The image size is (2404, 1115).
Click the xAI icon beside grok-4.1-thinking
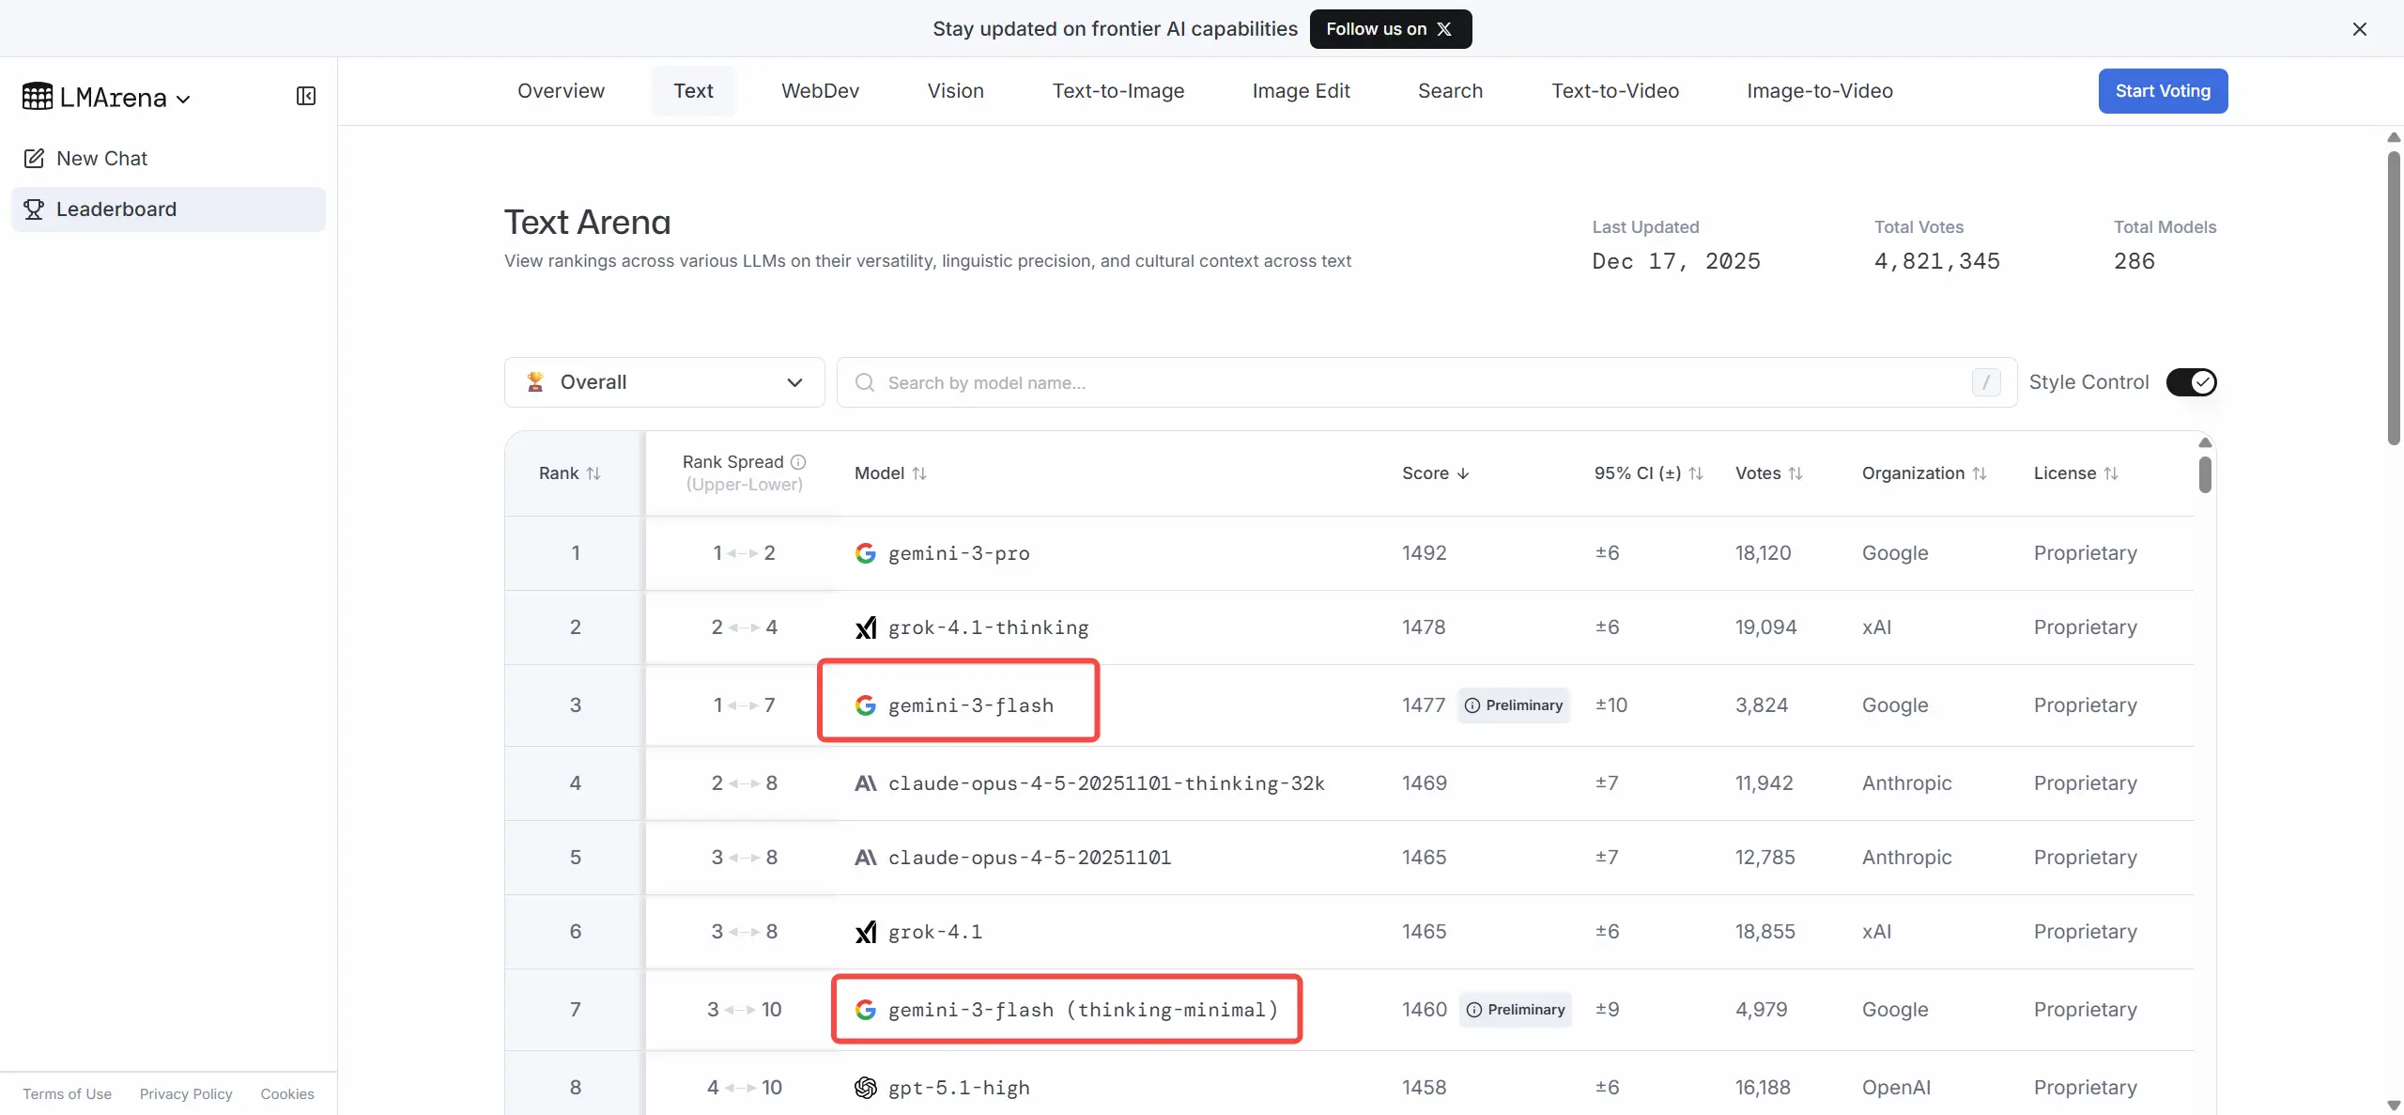click(867, 627)
